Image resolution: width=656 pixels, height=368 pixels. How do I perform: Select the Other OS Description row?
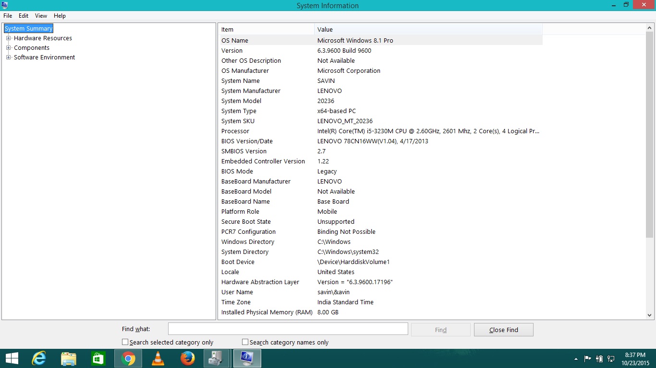pos(381,60)
